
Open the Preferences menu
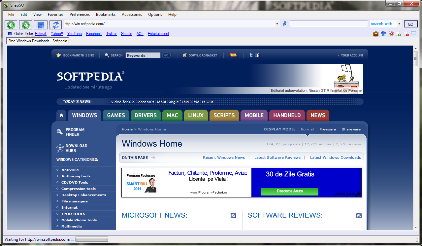(80, 15)
